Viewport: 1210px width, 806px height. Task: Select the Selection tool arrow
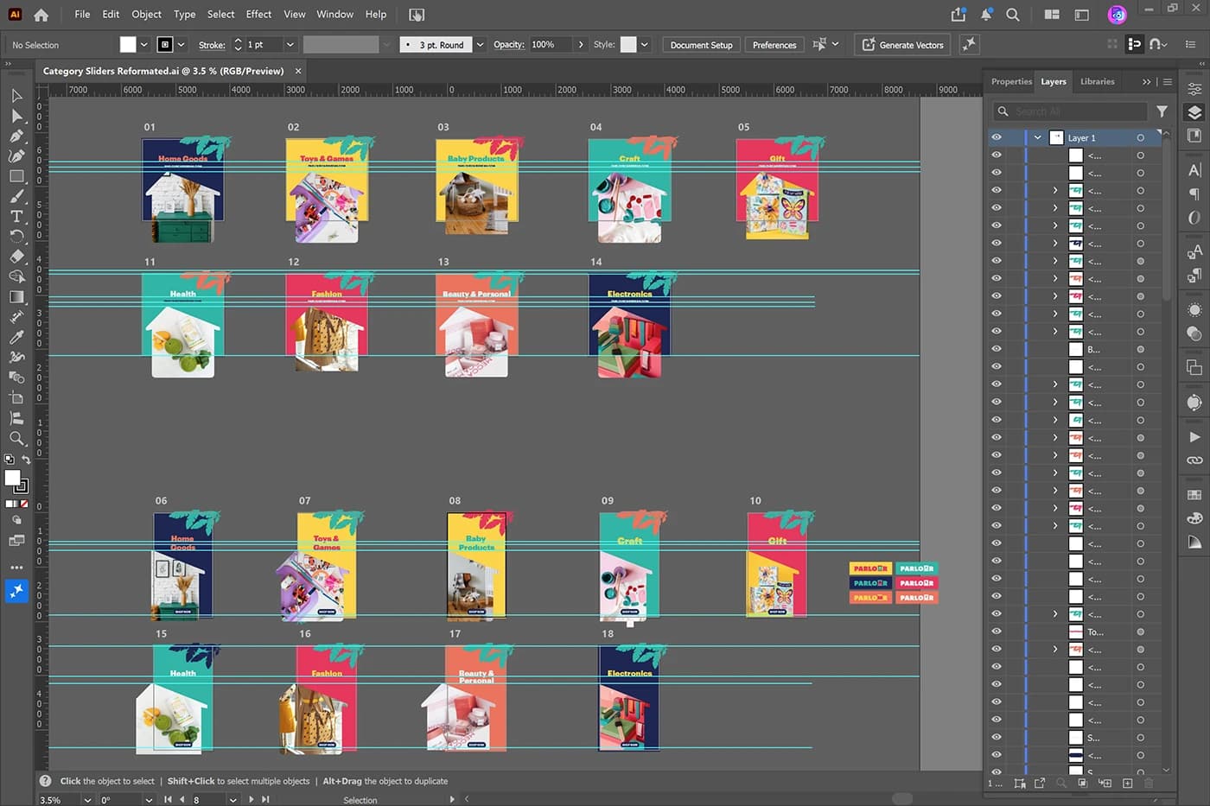16,96
